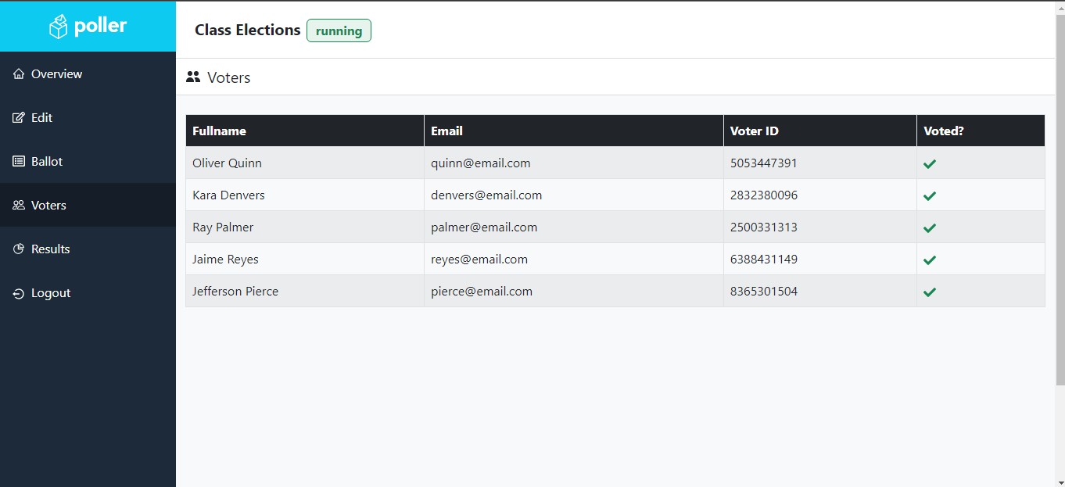Screen dimensions: 1065x487
Task: Select Ray Palmer's email address
Action: (484, 227)
